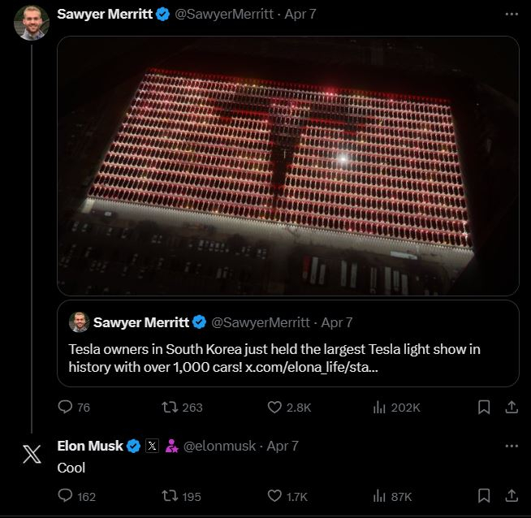Go to Elon Musk's profile name
The width and height of the screenshot is (531, 518).
point(90,446)
